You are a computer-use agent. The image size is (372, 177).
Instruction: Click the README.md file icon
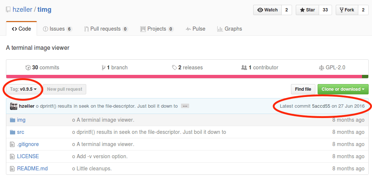(x=13, y=169)
